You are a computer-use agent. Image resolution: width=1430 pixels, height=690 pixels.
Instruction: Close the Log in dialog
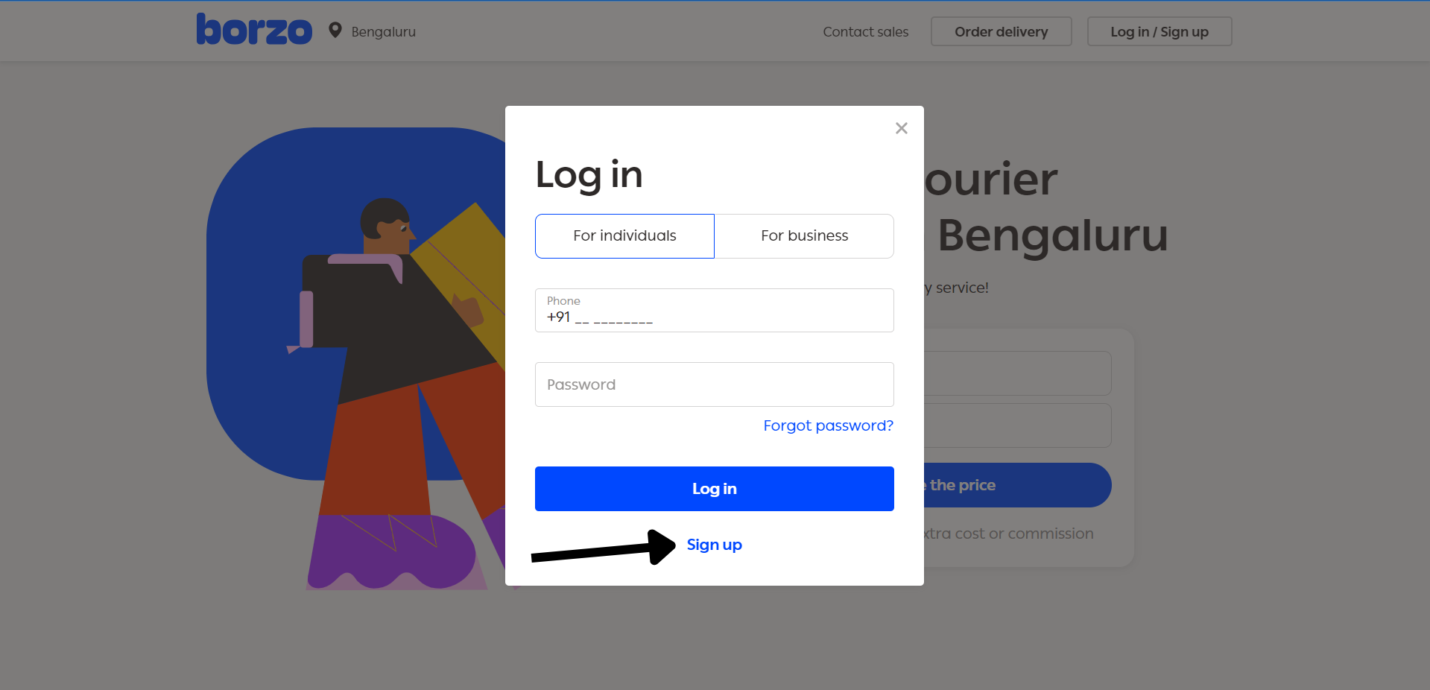coord(901,128)
